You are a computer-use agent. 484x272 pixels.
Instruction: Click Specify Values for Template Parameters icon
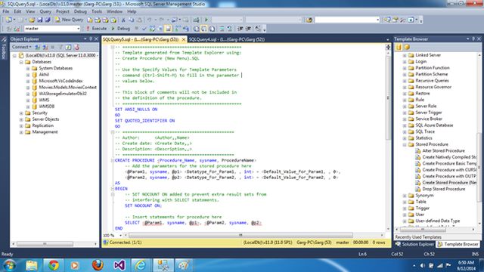[x=258, y=29]
